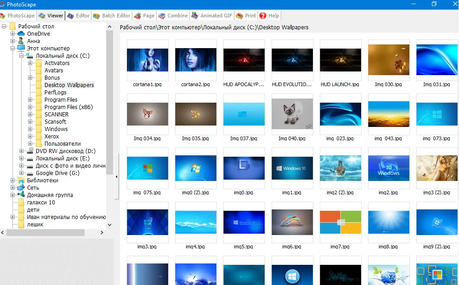Select the Animated GIF tab
Viewport: 459px width, 285px height.
click(212, 16)
